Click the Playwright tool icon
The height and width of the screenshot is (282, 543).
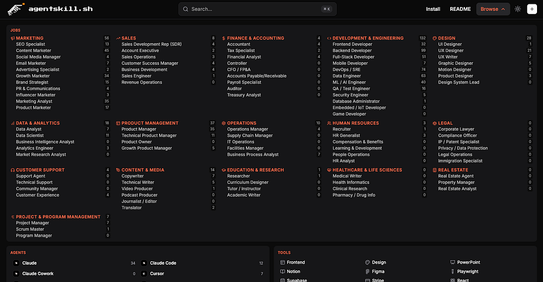(453, 272)
